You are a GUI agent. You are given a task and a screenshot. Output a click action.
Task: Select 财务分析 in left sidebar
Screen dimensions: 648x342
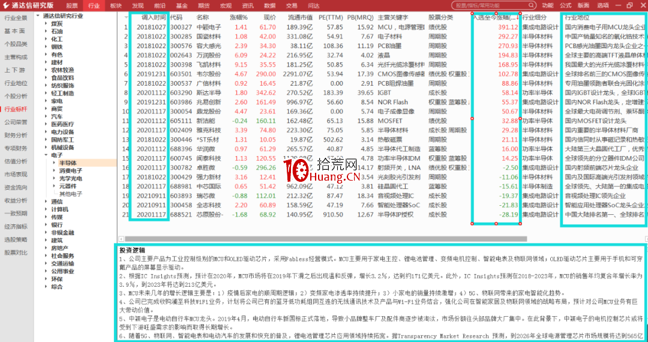16,135
